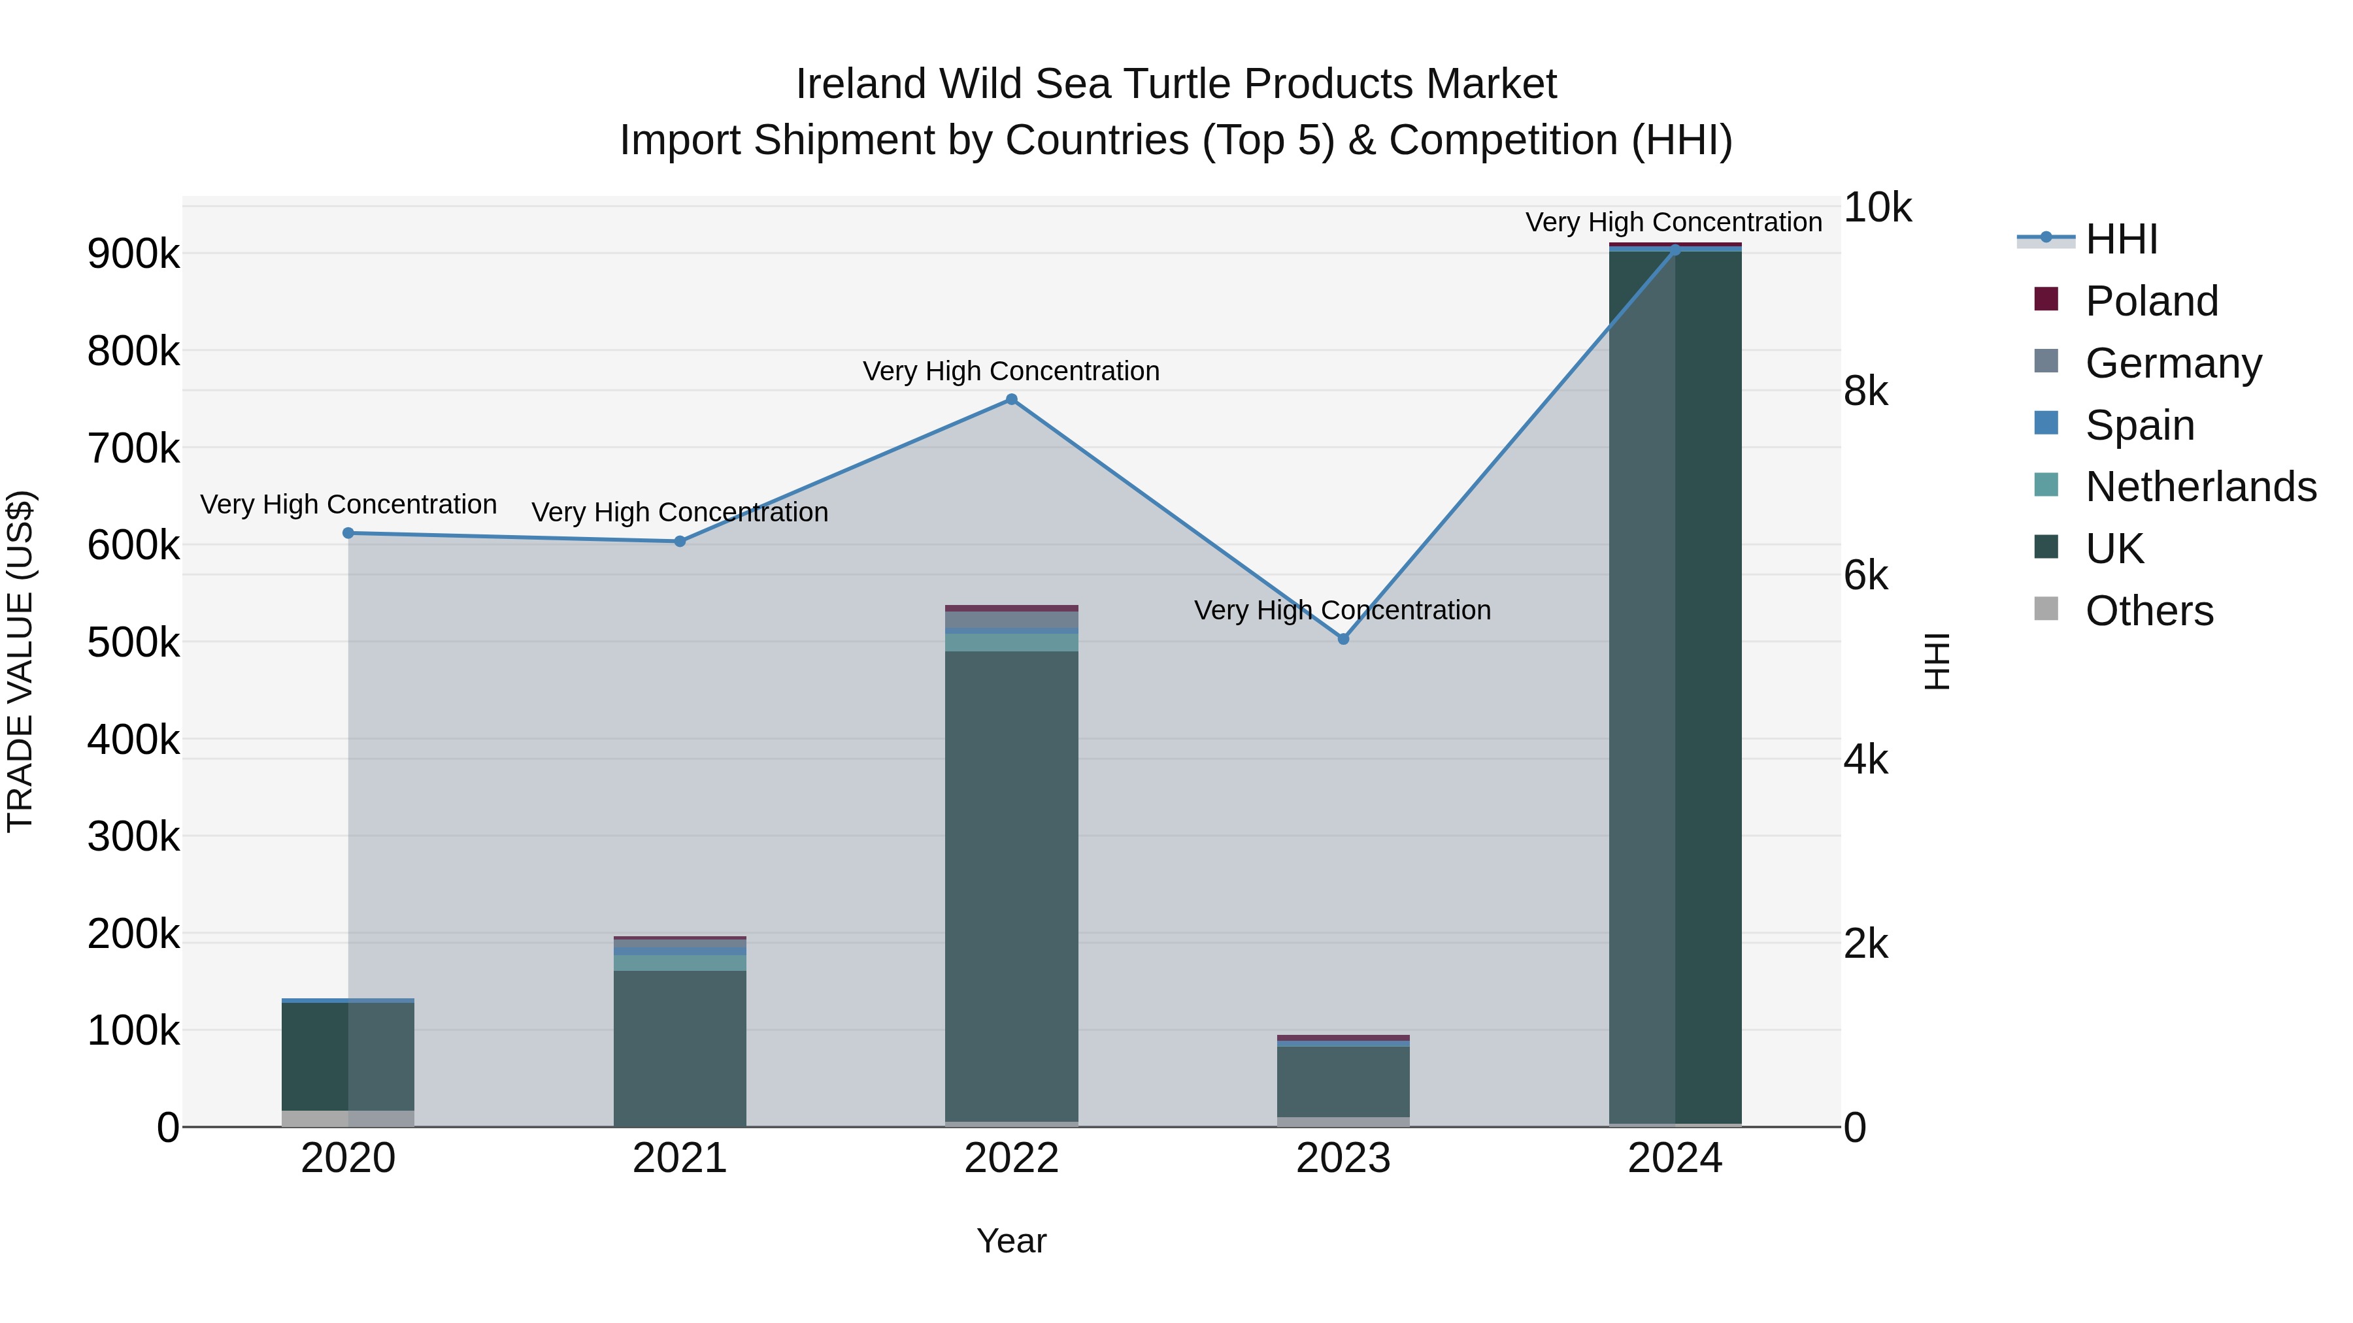Click the Others bar segment for 2020
Screen dimensions: 2353x1323
[x=348, y=1119]
